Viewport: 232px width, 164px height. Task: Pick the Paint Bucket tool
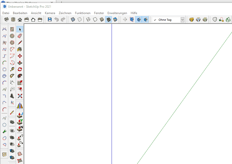[x=20, y=49]
